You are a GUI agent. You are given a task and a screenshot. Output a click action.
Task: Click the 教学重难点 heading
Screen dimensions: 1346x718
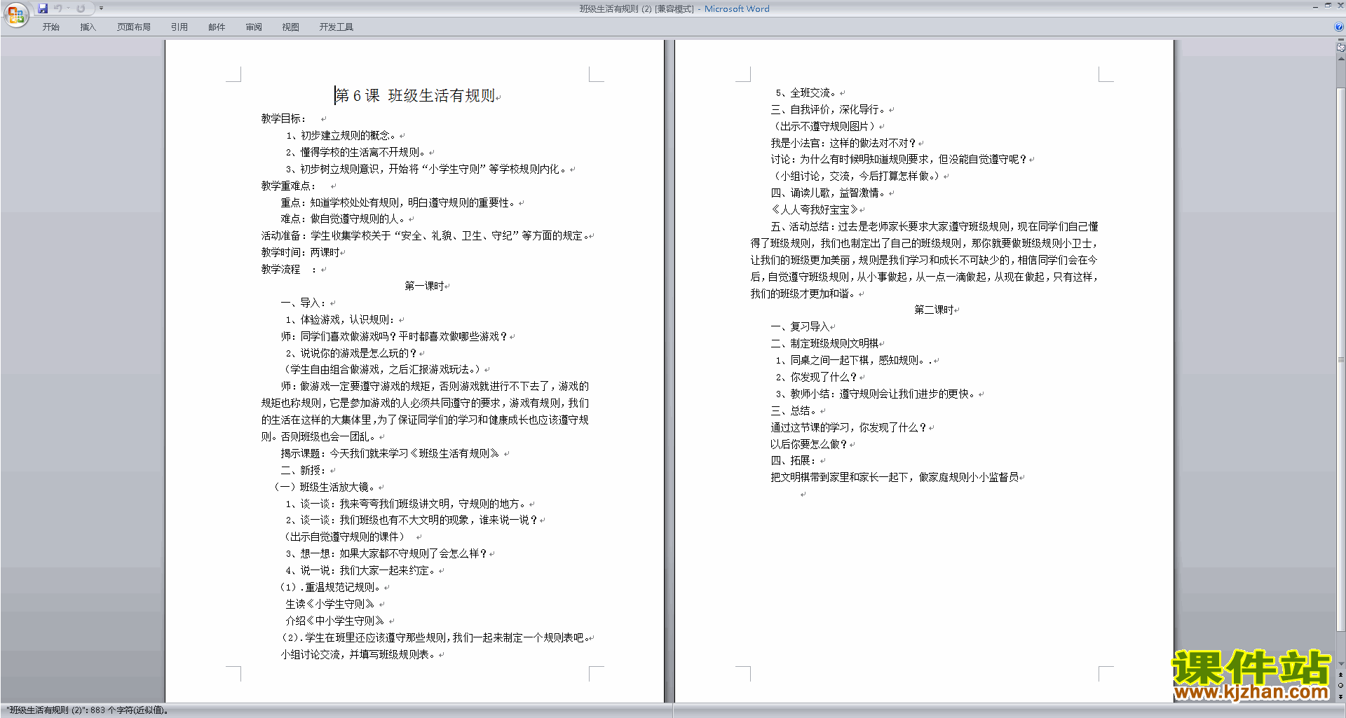click(289, 186)
